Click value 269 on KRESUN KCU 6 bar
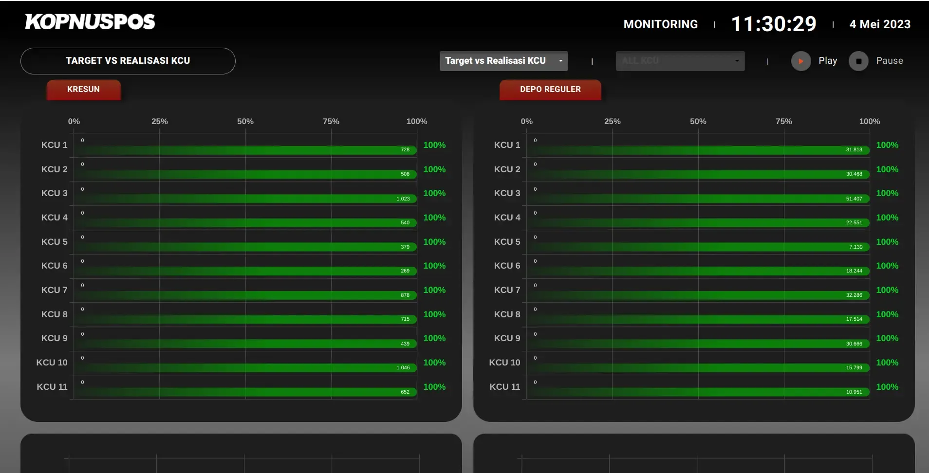The height and width of the screenshot is (473, 929). [x=405, y=271]
